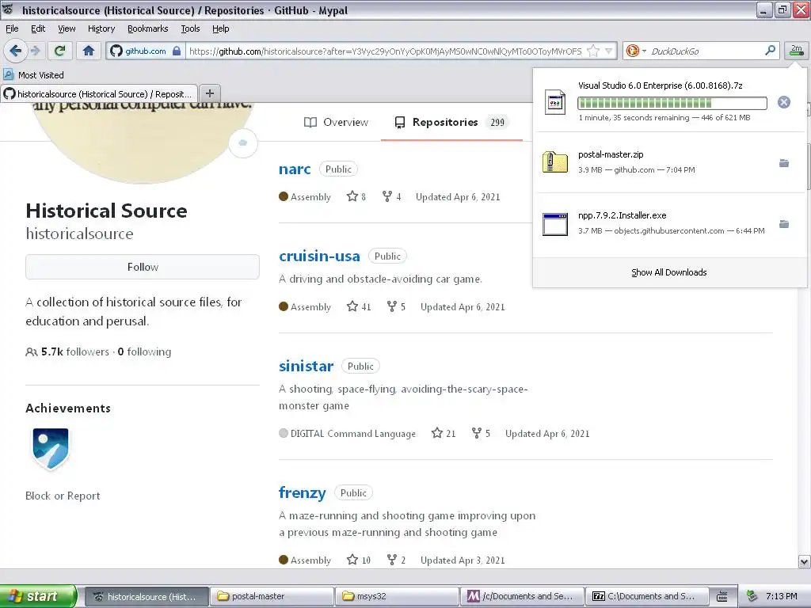This screenshot has width=811, height=608.
Task: Open the cruisin-usa repository
Action: (319, 256)
